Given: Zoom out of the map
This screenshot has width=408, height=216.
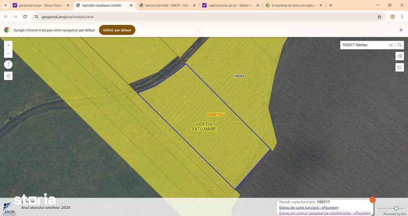Looking at the screenshot, I should click(8, 54).
